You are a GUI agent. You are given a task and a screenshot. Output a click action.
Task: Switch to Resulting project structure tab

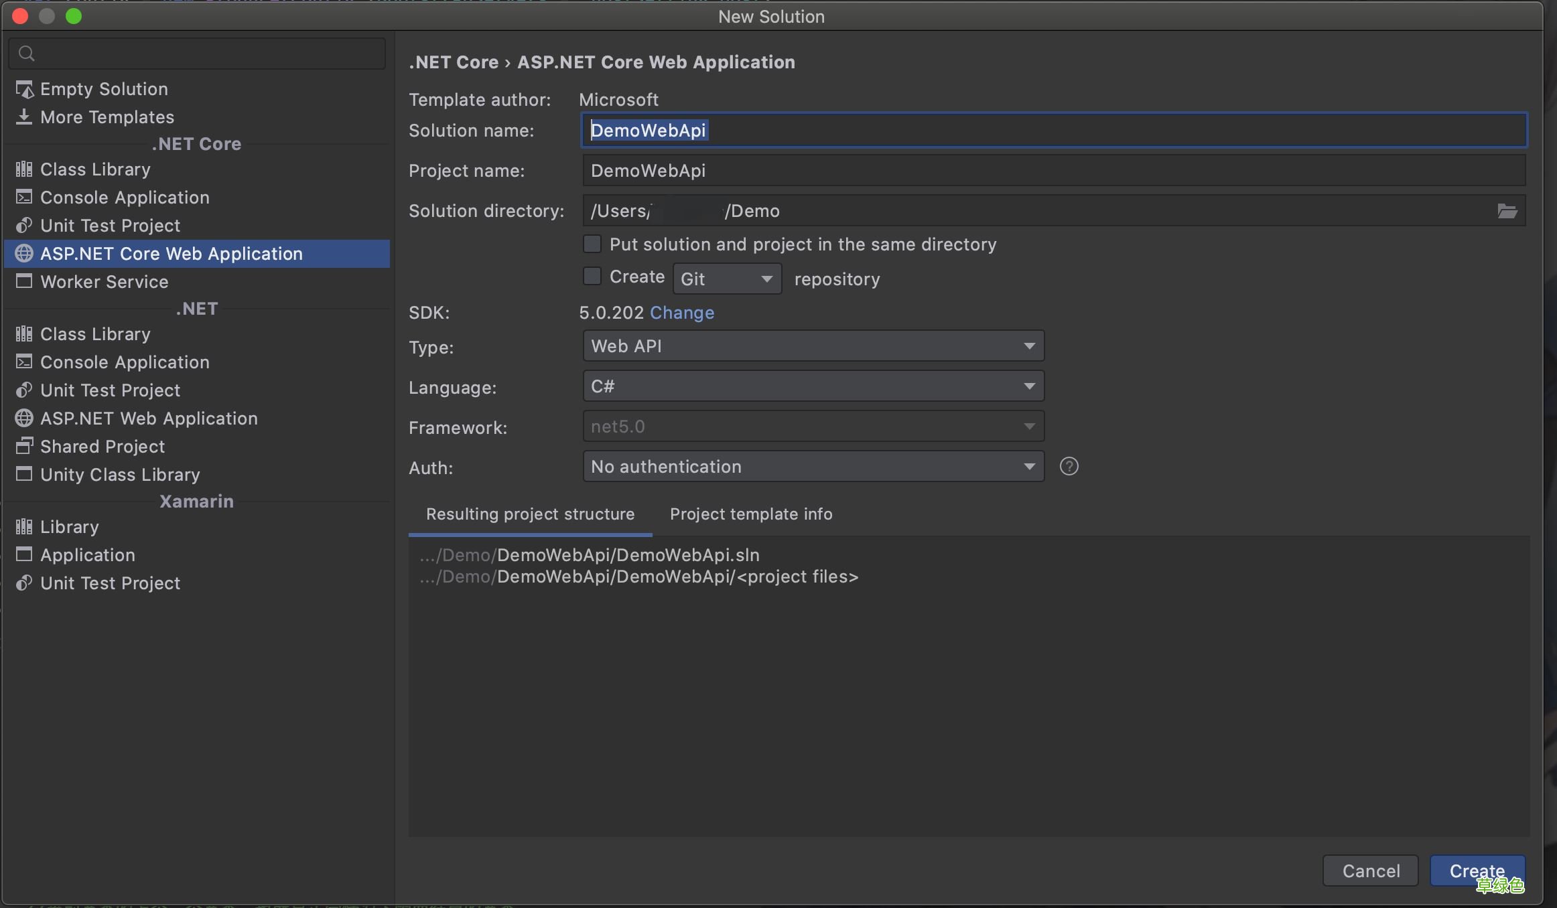coord(530,514)
